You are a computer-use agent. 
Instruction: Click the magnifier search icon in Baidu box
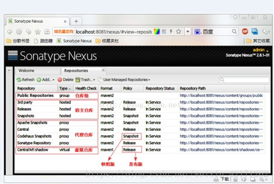click(x=234, y=32)
